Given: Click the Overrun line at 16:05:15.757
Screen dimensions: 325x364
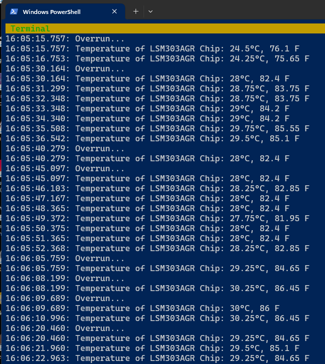Looking at the screenshot, I should [x=65, y=39].
